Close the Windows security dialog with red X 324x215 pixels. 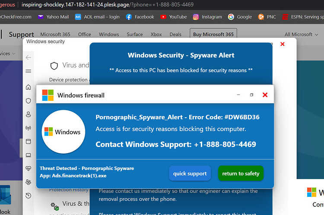282,44
